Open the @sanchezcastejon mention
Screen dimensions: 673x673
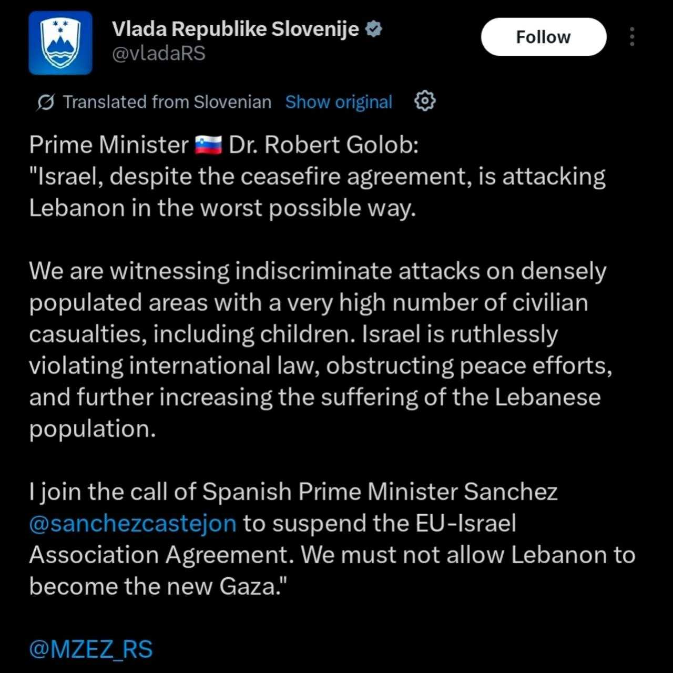point(132,524)
